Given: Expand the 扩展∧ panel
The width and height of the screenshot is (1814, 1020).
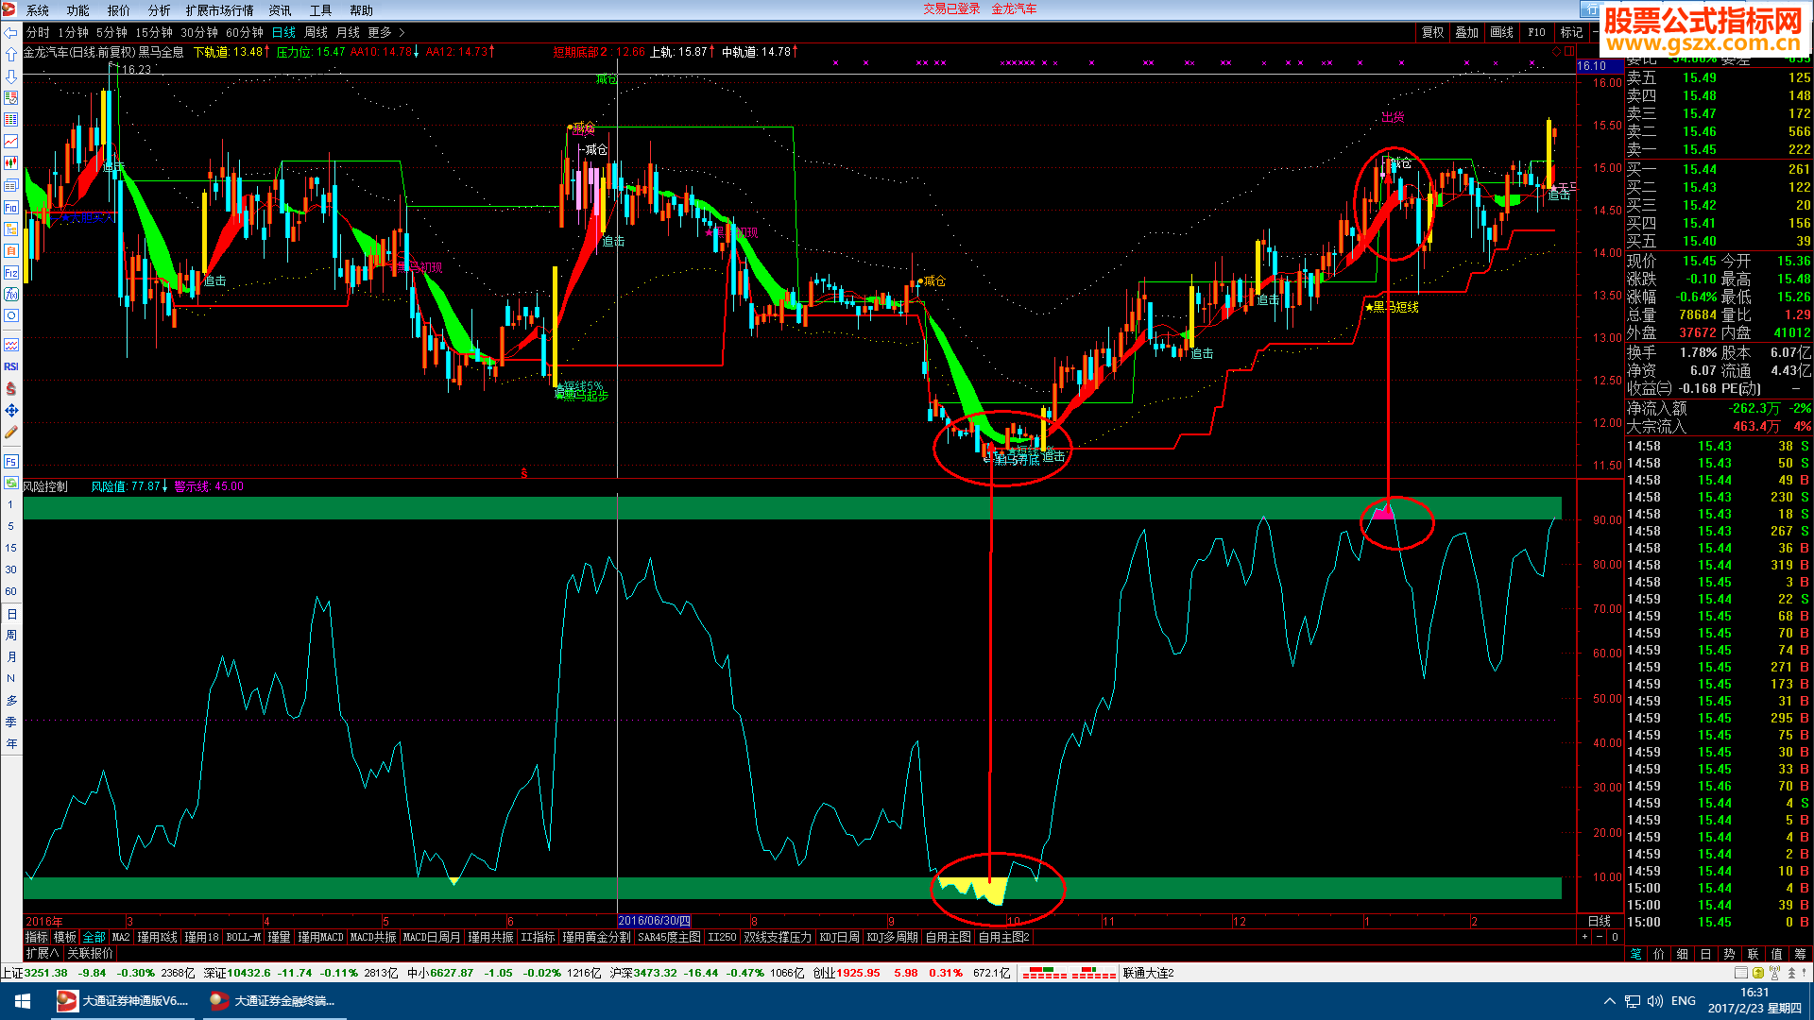Looking at the screenshot, I should coord(42,953).
